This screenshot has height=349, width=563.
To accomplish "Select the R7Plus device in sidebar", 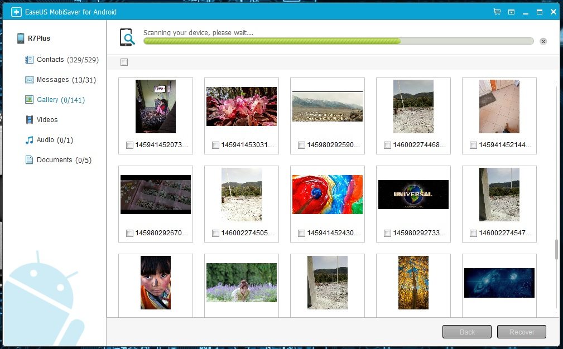I will [x=39, y=38].
